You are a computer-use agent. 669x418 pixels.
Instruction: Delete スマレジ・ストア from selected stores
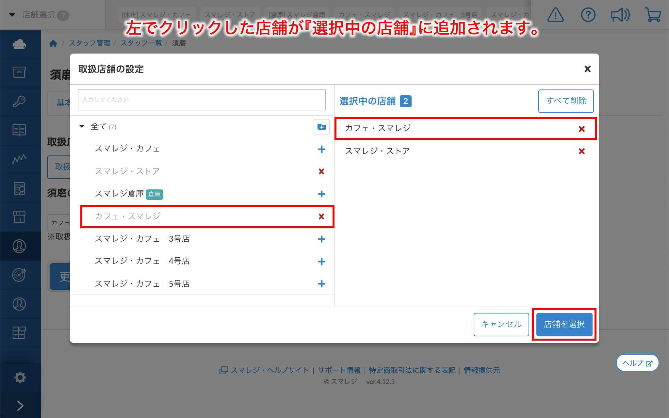tap(582, 151)
